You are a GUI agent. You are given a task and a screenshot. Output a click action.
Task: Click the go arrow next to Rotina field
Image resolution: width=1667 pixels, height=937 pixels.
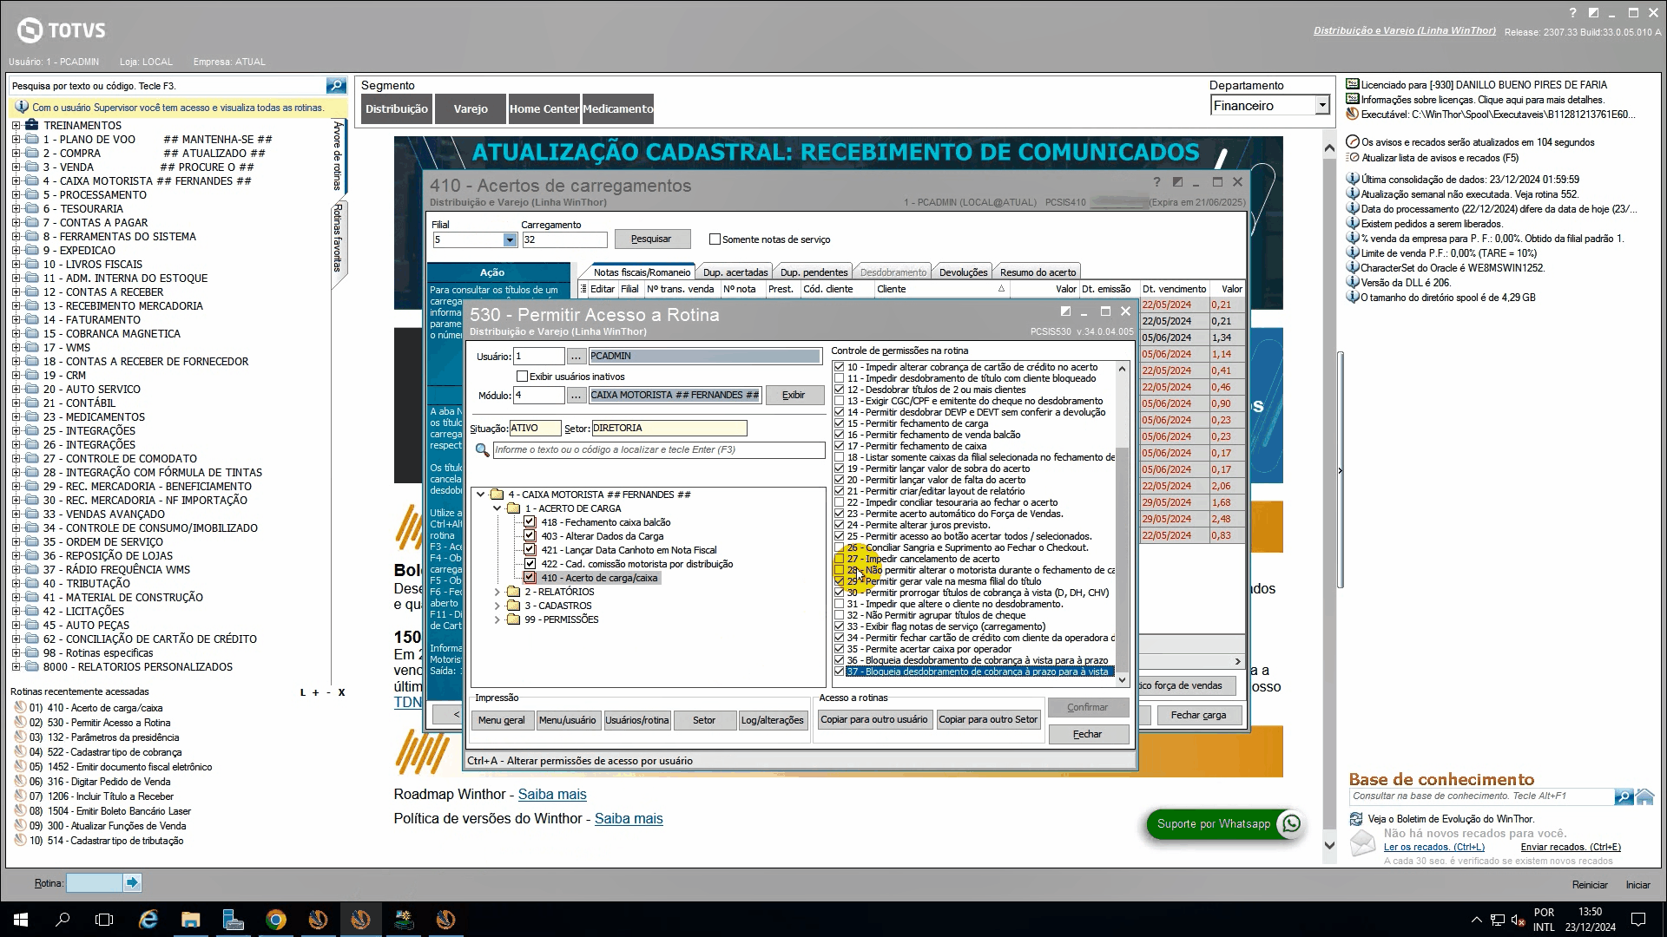132,882
